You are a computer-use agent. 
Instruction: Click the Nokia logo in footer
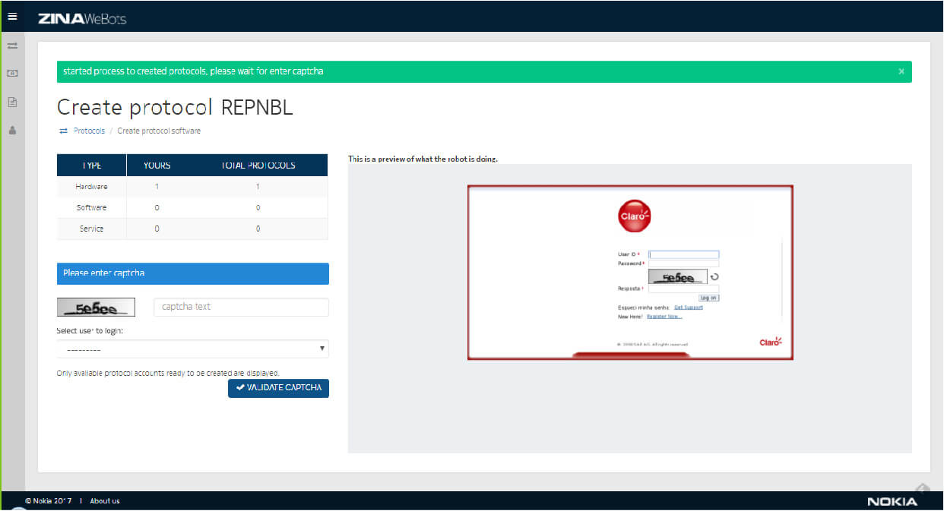892,501
